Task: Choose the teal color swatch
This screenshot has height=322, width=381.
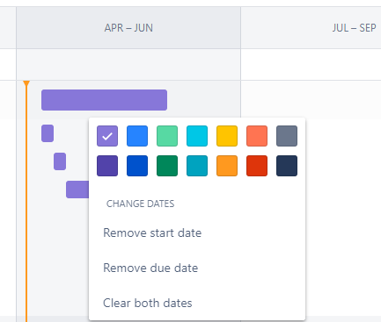Action: [x=197, y=166]
